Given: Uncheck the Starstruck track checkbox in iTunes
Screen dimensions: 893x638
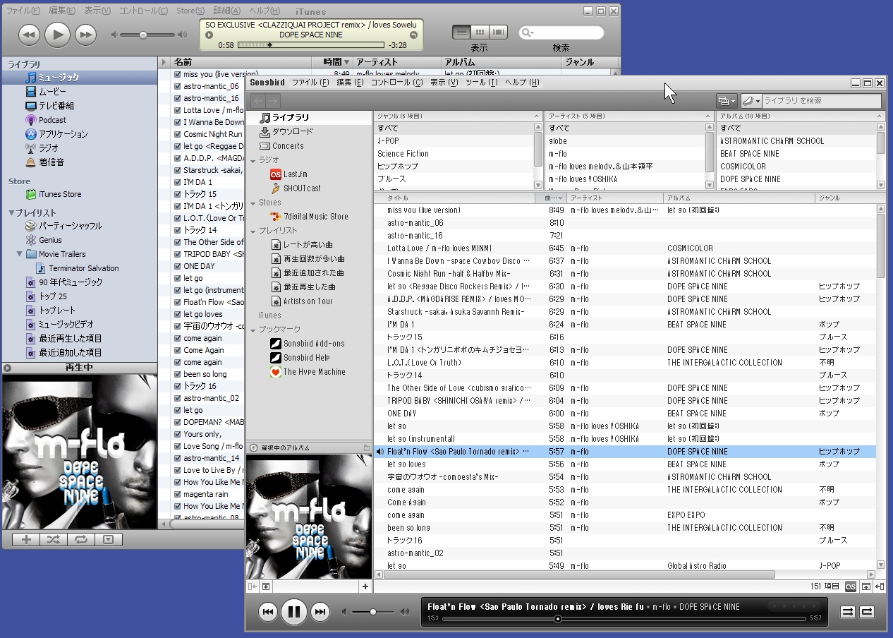Looking at the screenshot, I should click(178, 170).
